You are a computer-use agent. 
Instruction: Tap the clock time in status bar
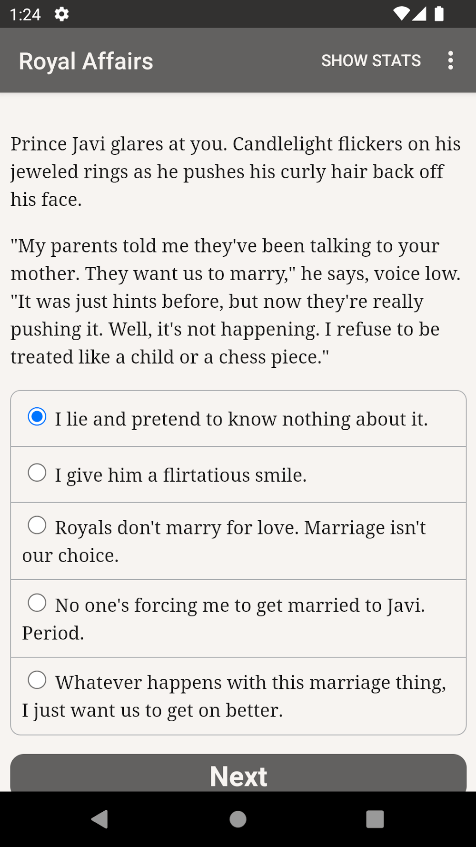click(25, 15)
